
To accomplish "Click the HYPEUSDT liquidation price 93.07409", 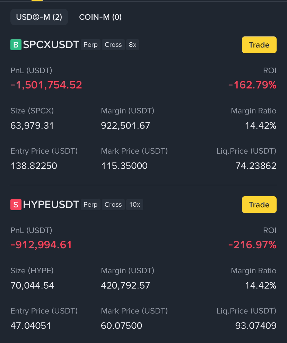I will [256, 326].
